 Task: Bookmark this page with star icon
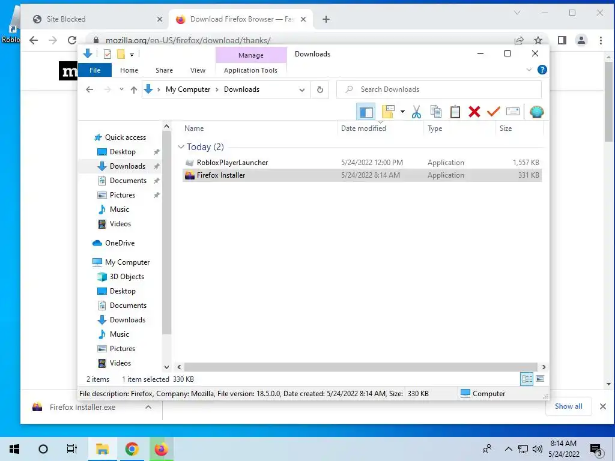pyautogui.click(x=538, y=40)
